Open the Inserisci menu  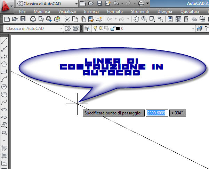click(x=91, y=11)
